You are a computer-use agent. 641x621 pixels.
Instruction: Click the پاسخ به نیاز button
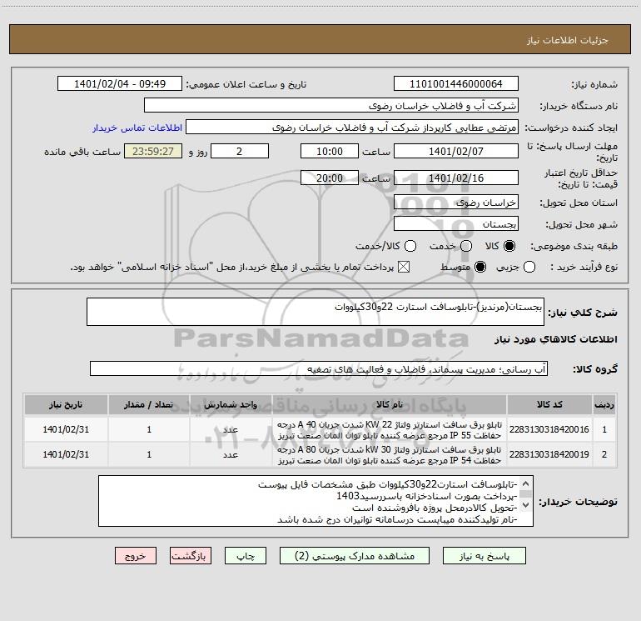484,555
